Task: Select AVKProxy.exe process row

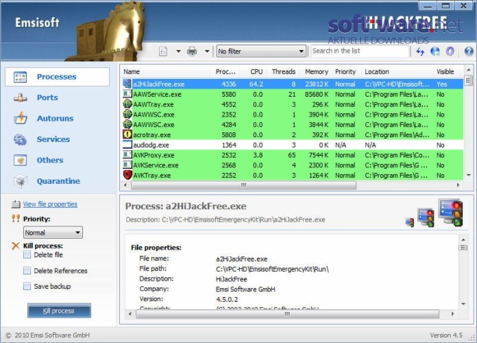Action: coord(292,155)
